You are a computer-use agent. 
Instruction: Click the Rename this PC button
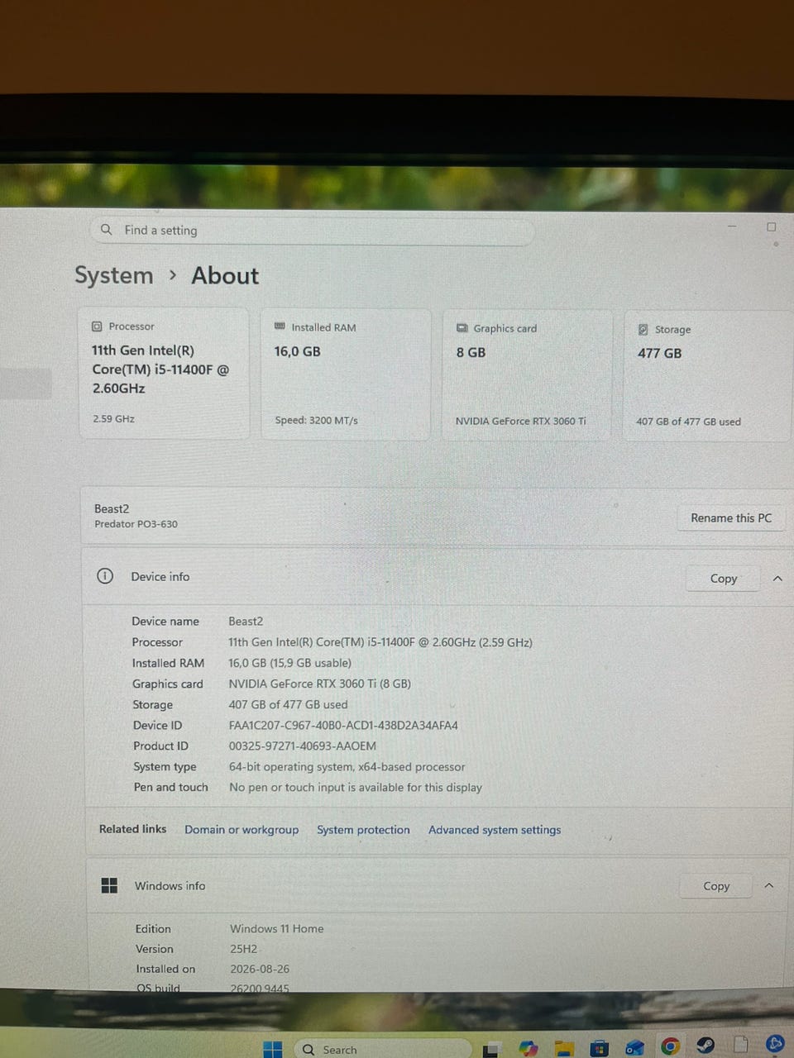731,518
